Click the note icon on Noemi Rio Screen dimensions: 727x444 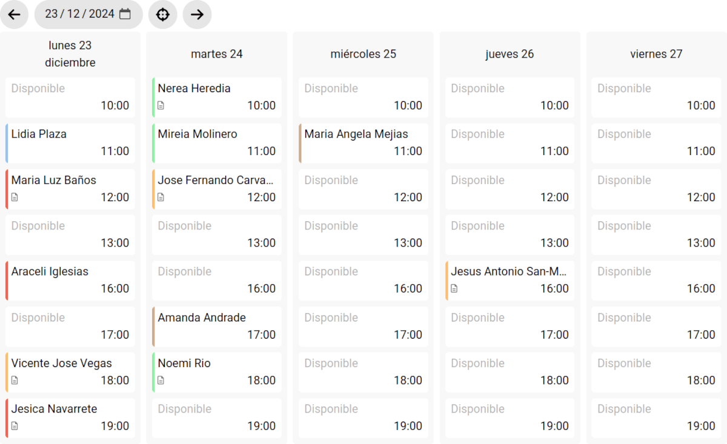(161, 380)
